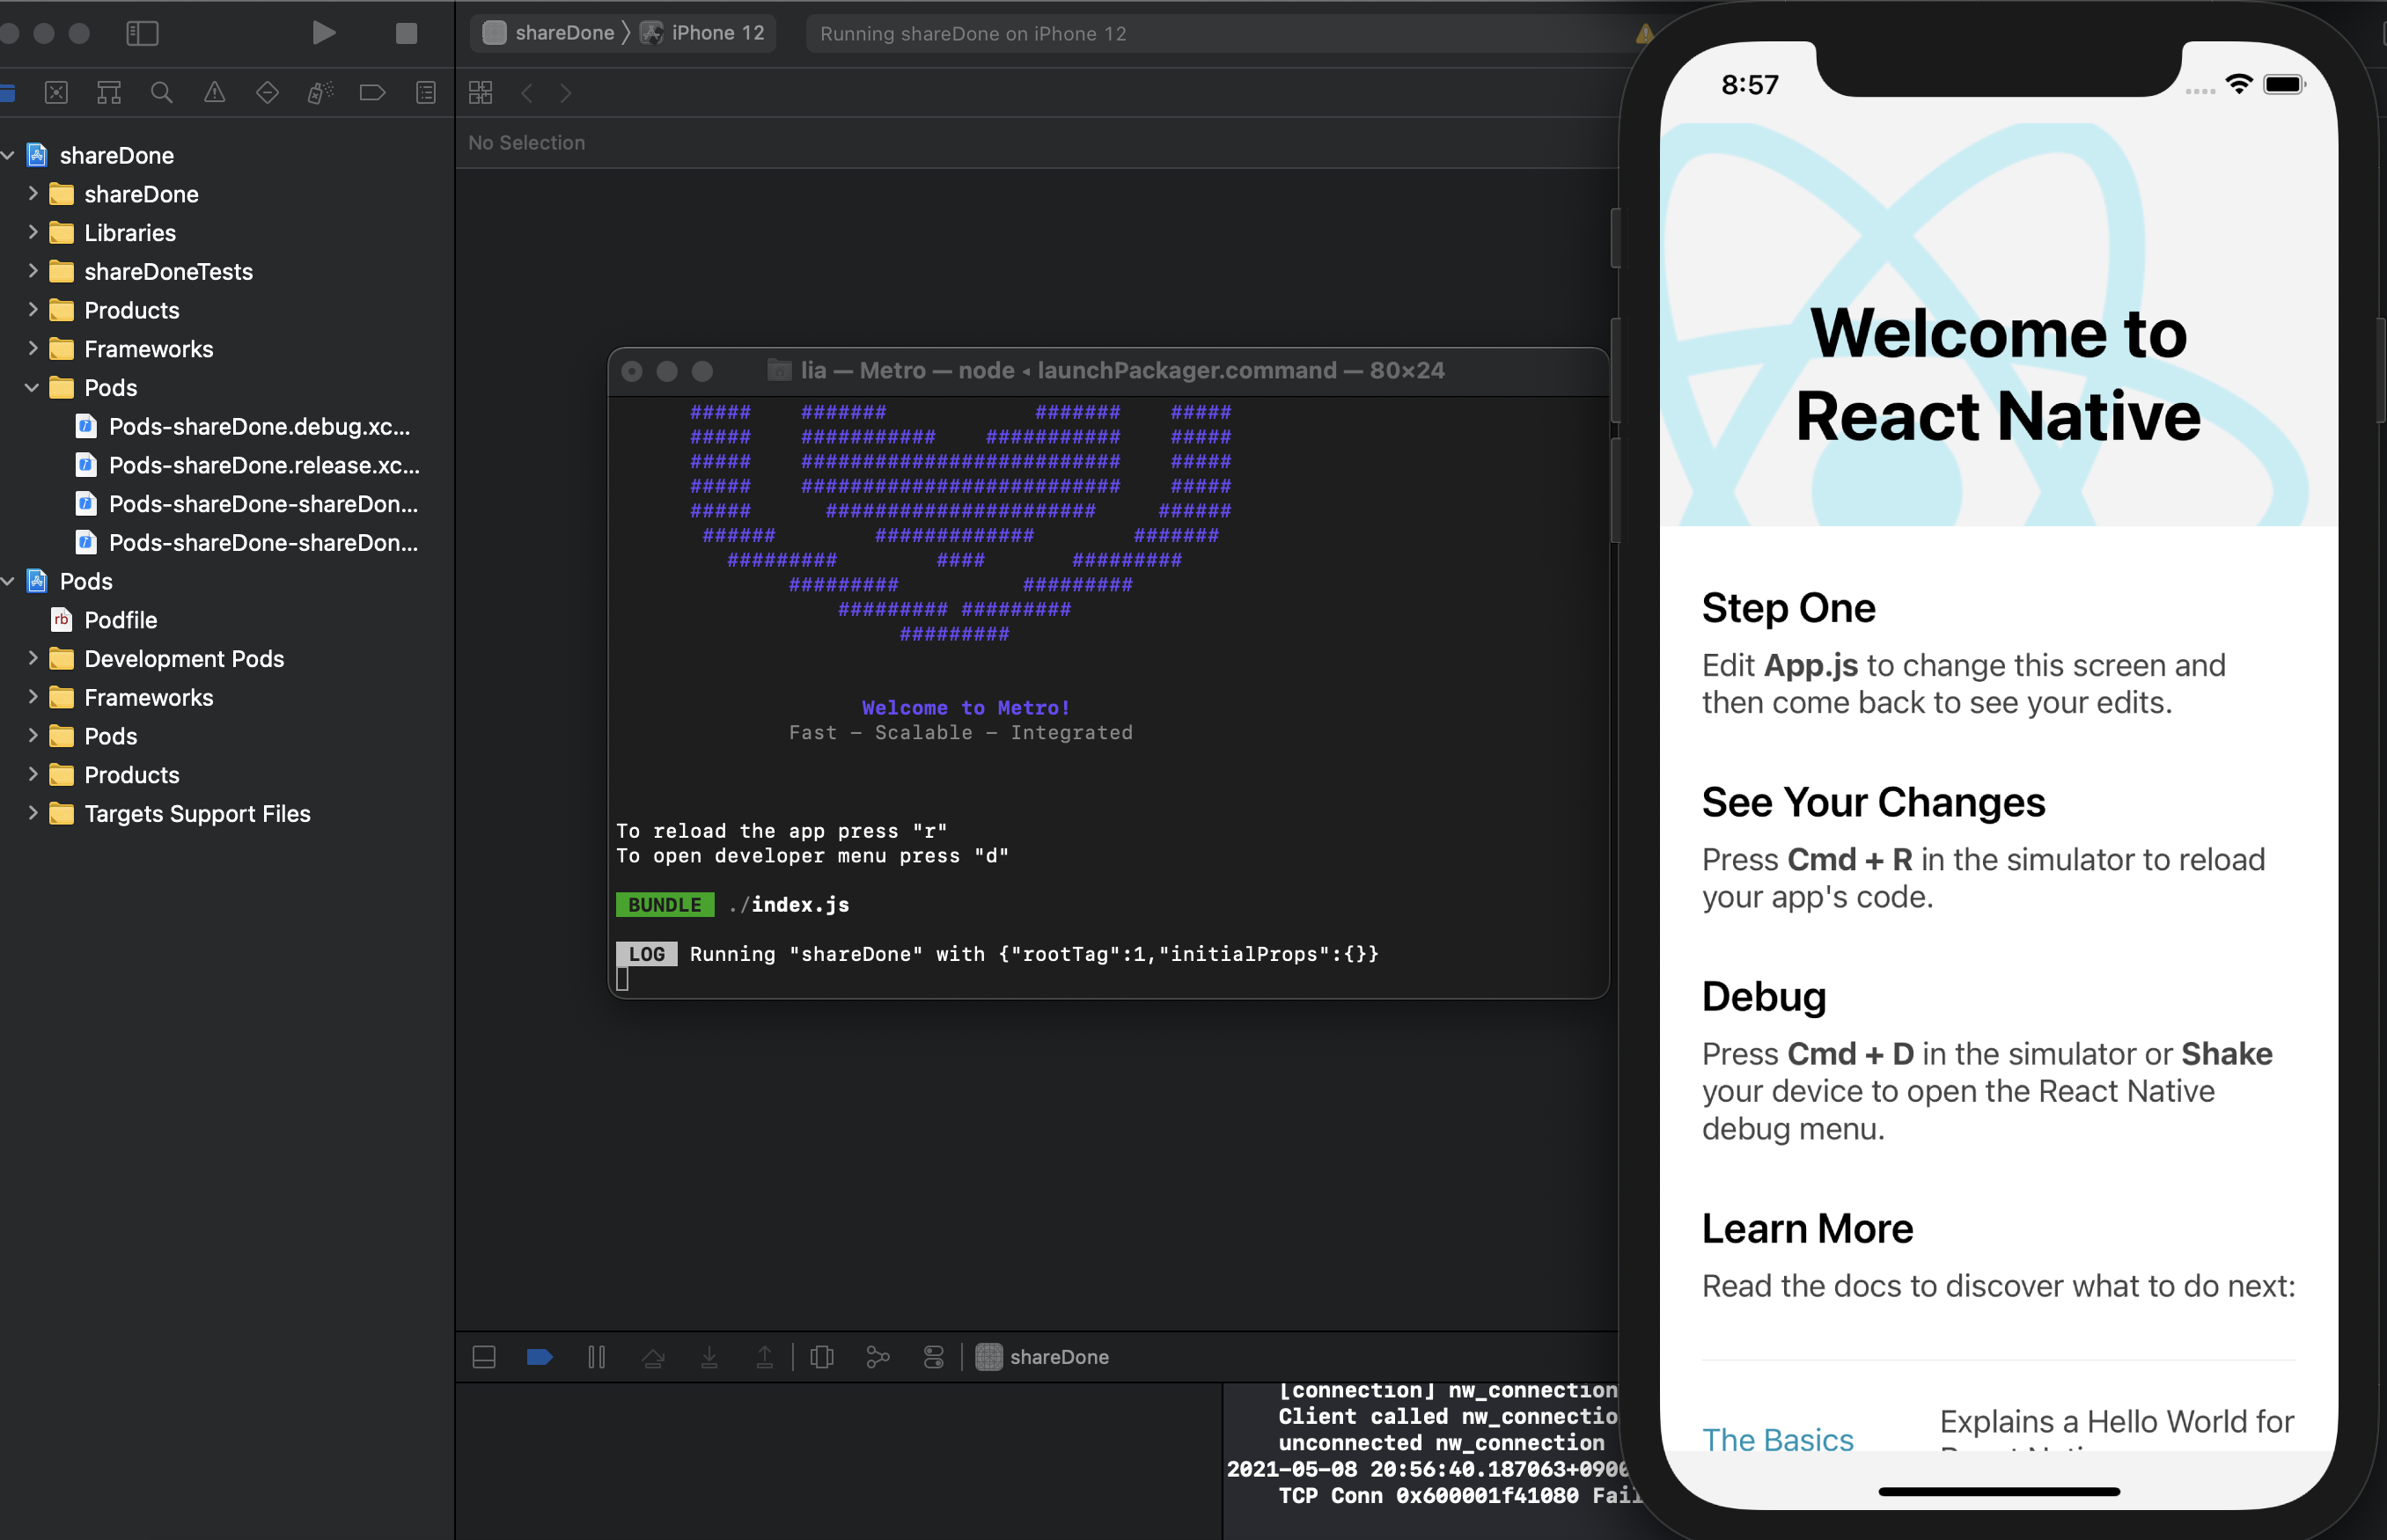The image size is (2387, 1540).
Task: Expand the Libraries folder
Action: (x=33, y=232)
